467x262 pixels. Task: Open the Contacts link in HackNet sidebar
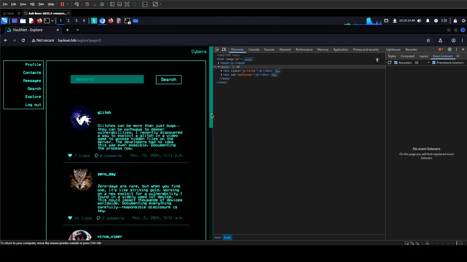(x=32, y=72)
